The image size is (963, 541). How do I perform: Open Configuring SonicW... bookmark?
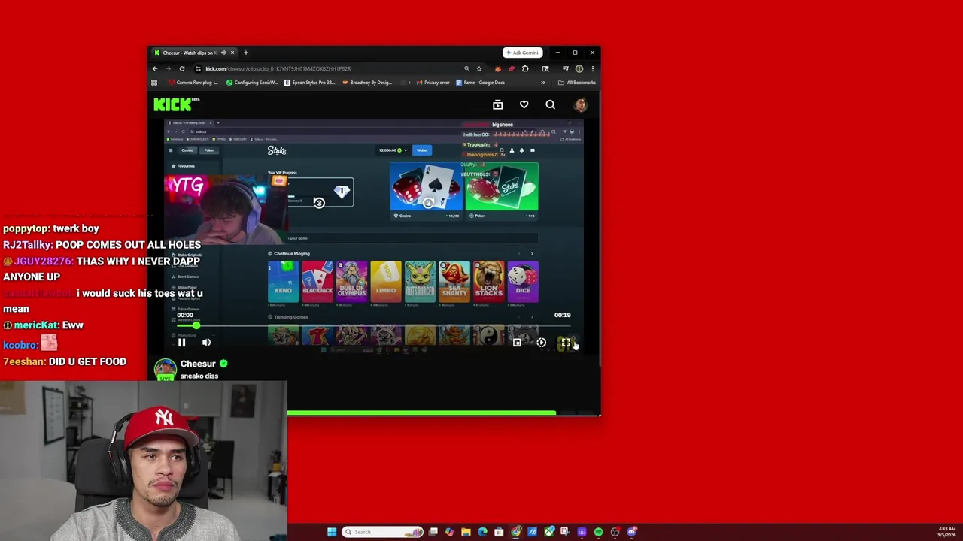252,83
